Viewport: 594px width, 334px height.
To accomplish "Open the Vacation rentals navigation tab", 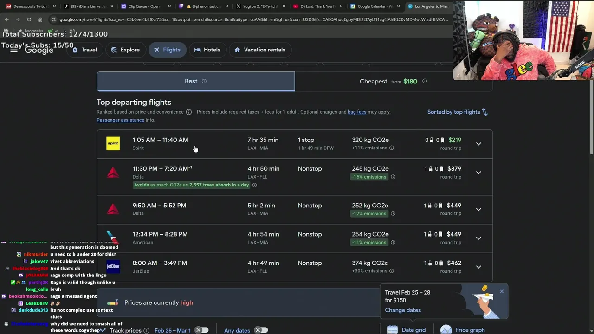I will [x=260, y=50].
